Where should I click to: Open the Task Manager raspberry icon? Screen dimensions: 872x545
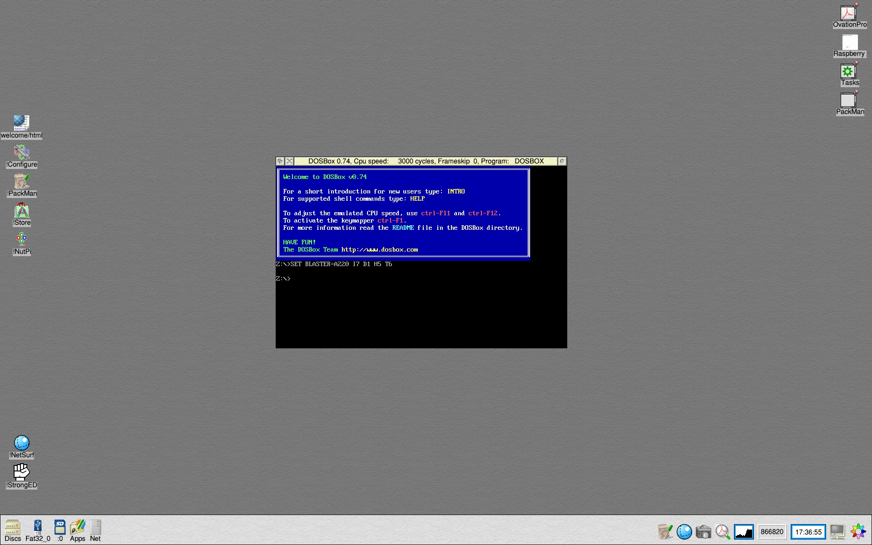point(858,531)
